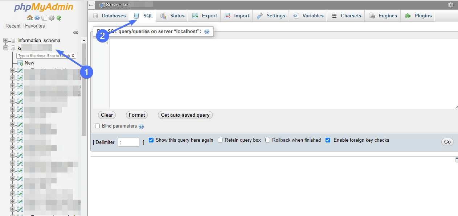
Task: Open the Variables tab
Action: tap(308, 16)
